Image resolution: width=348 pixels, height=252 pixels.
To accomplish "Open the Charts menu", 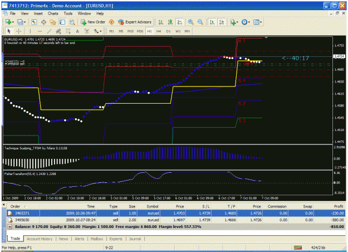I will (x=53, y=13).
